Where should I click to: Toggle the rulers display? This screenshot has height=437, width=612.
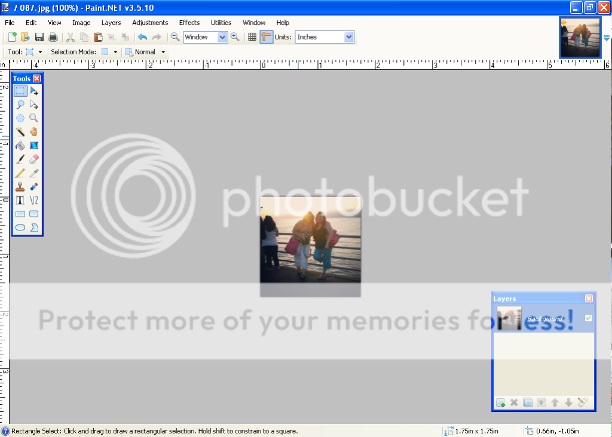point(266,37)
